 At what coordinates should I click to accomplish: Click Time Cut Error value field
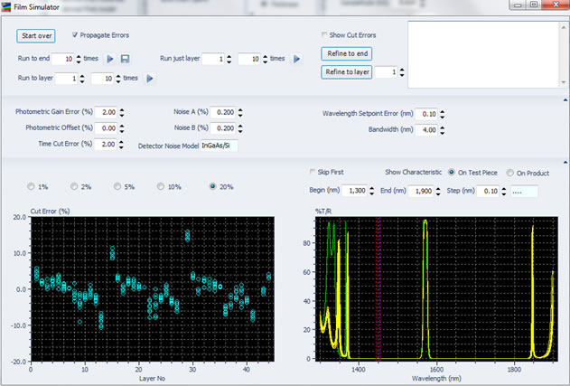click(x=106, y=145)
